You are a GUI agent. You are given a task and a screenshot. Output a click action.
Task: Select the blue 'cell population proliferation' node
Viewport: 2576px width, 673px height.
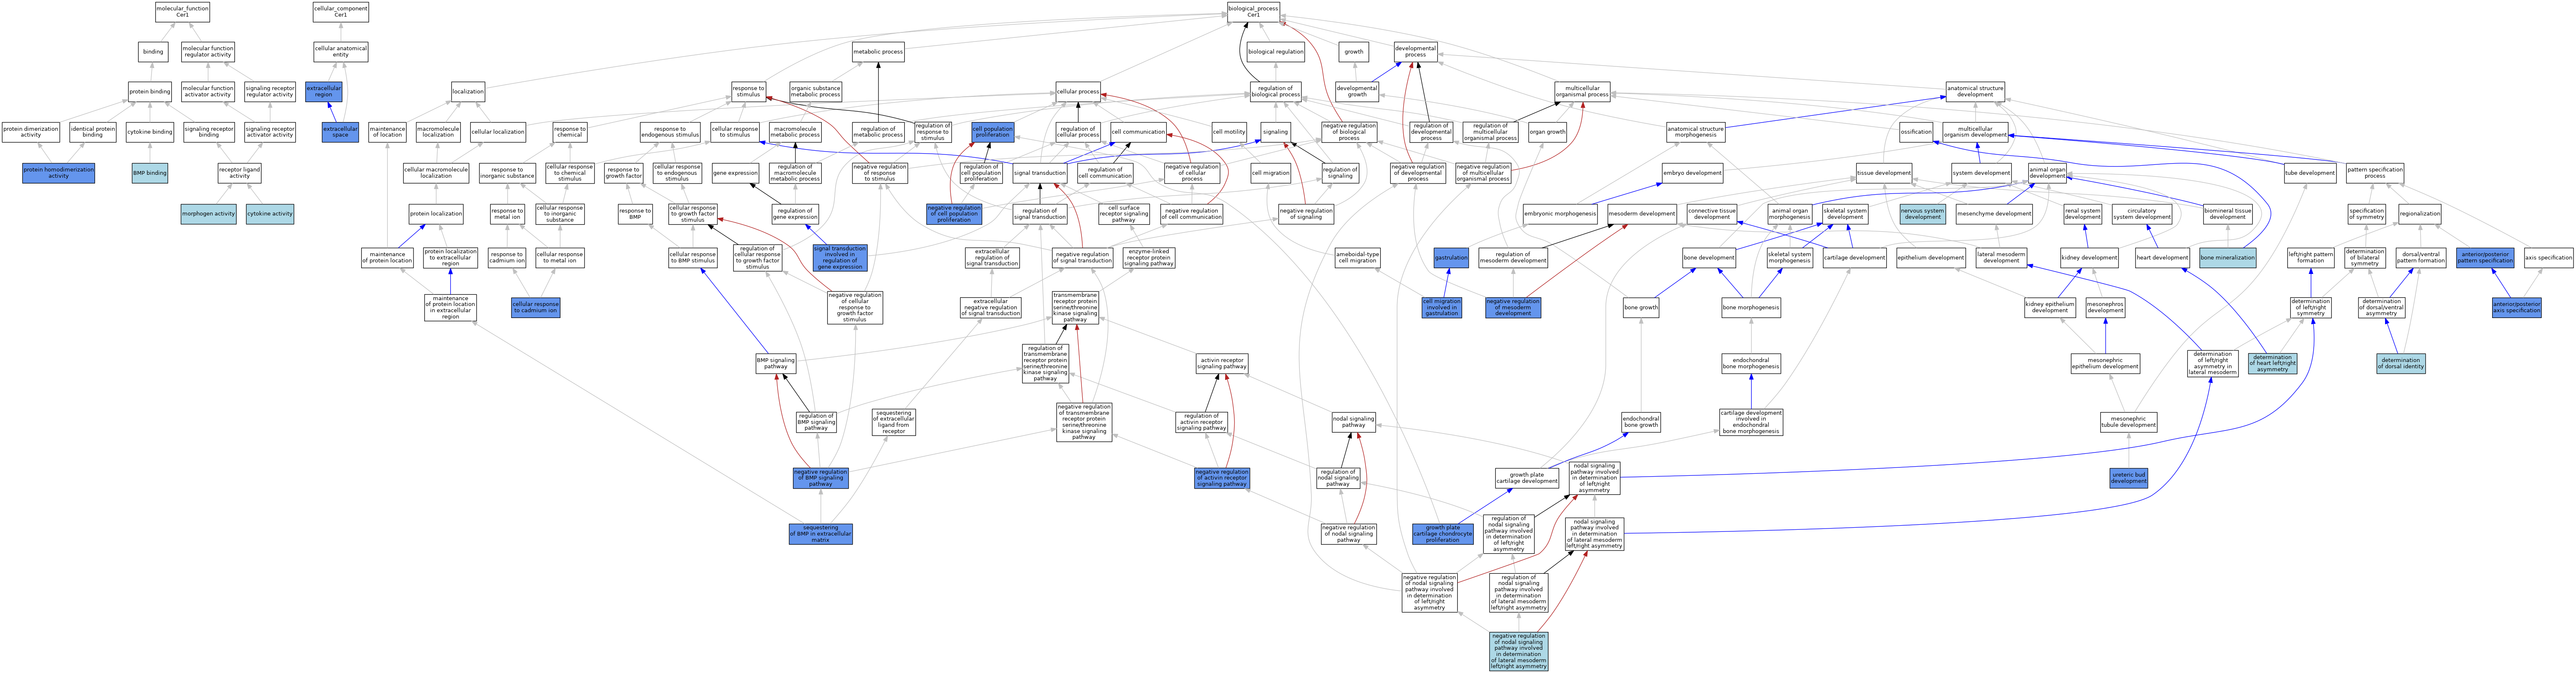click(993, 132)
